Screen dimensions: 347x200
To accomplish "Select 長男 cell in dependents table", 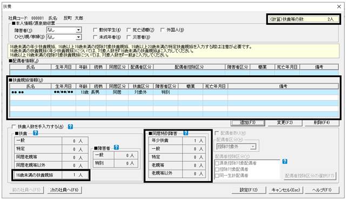I will (98, 92).
